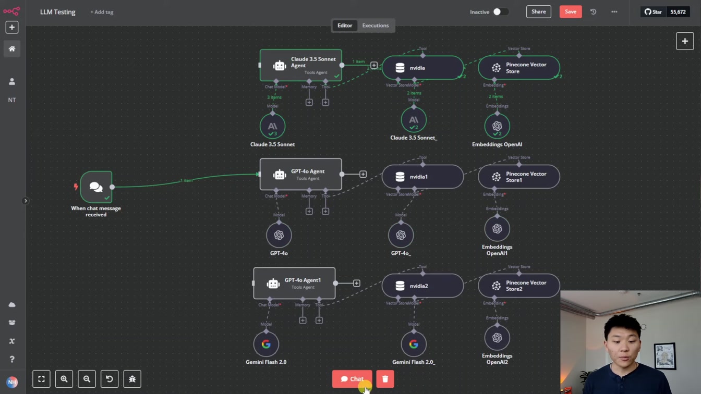Select the Claude 3.5 Sonnet Agent node
This screenshot has height=394, width=701.
[x=301, y=65]
